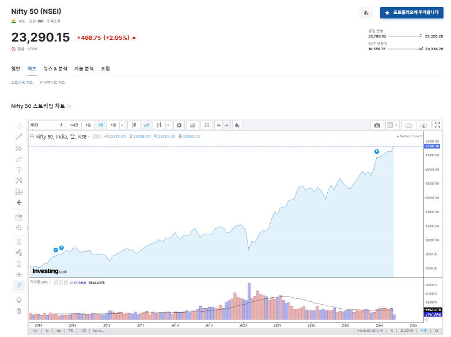Toggle percent scale mode
451x337 pixels.
point(392,331)
